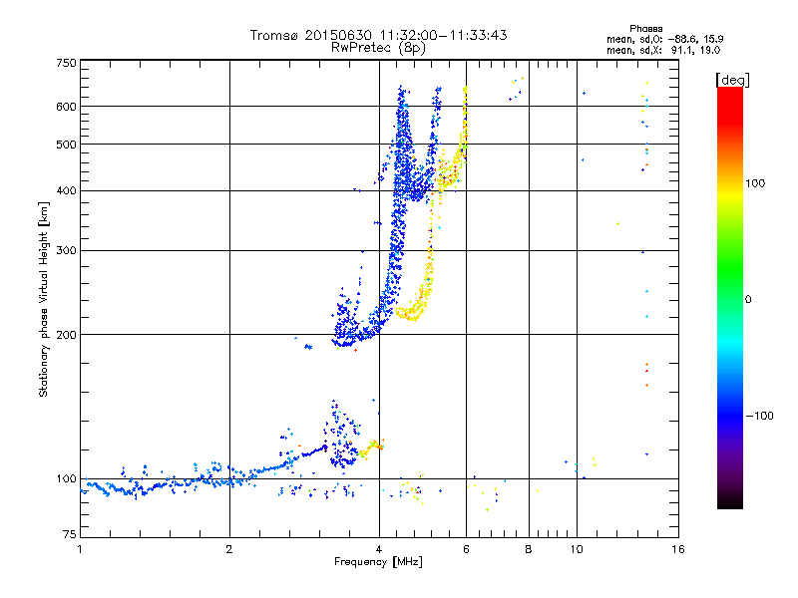Viewport: 798px width, 598px height.
Task: Click the x-axis title 'Frequency [MHz]'
Action: pos(378,562)
